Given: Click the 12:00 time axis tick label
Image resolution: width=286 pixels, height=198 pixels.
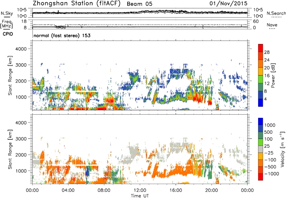Looking at the screenshot, I should (140, 190).
